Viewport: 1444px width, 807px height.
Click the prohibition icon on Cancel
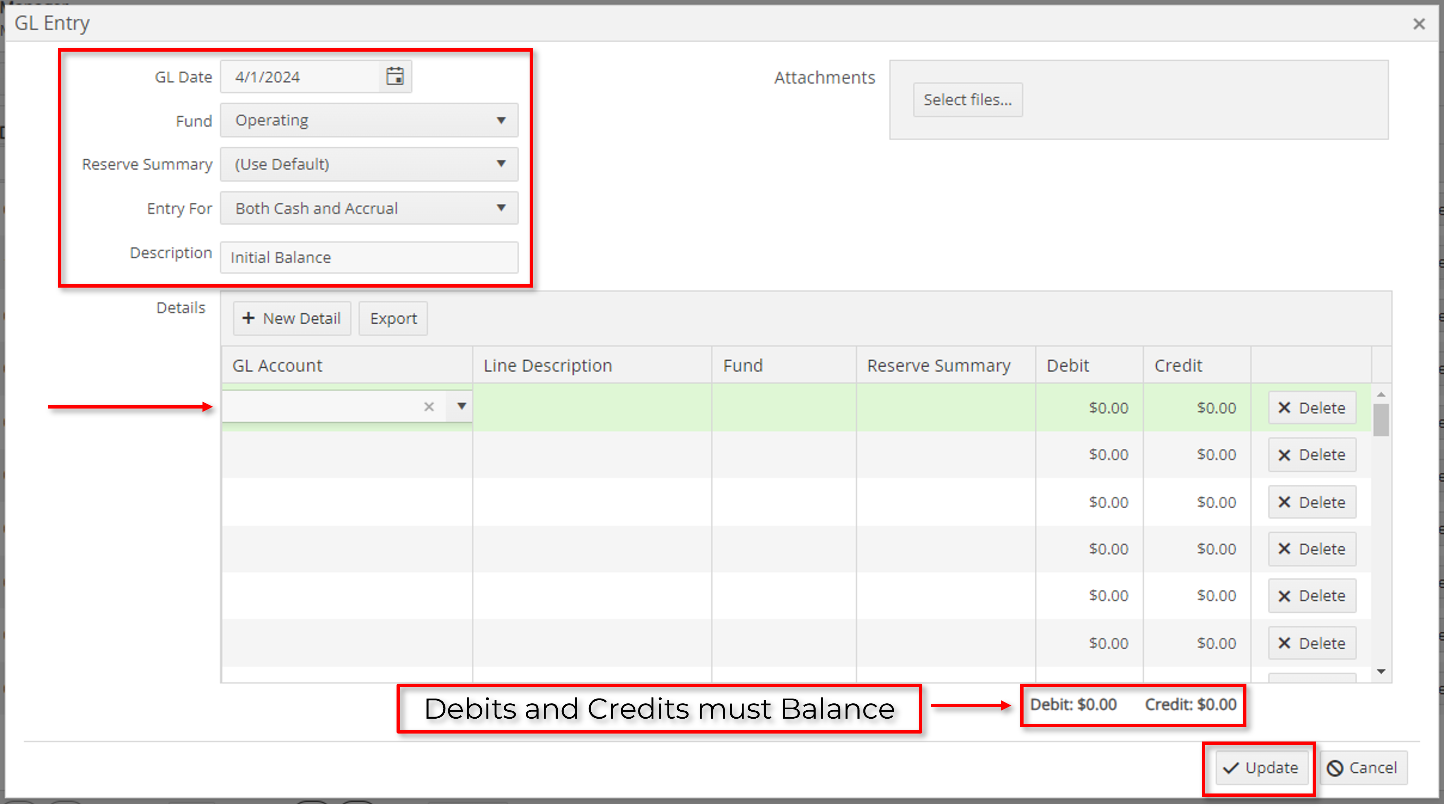1336,768
